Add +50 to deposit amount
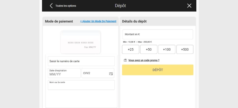Screen dimensions: 238x108 coord(148,49)
